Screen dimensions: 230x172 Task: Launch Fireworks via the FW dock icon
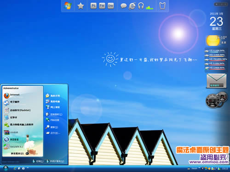(102, 6)
